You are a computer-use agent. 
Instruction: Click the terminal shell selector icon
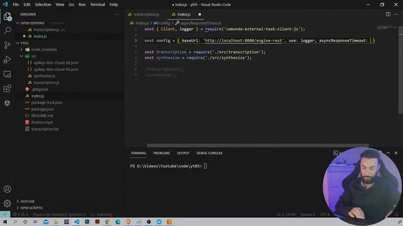tap(336, 153)
